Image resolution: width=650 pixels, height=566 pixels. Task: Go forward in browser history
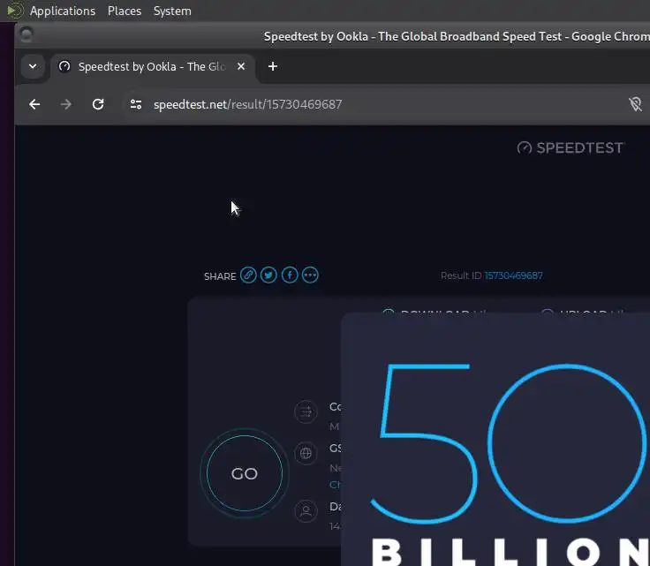point(66,104)
